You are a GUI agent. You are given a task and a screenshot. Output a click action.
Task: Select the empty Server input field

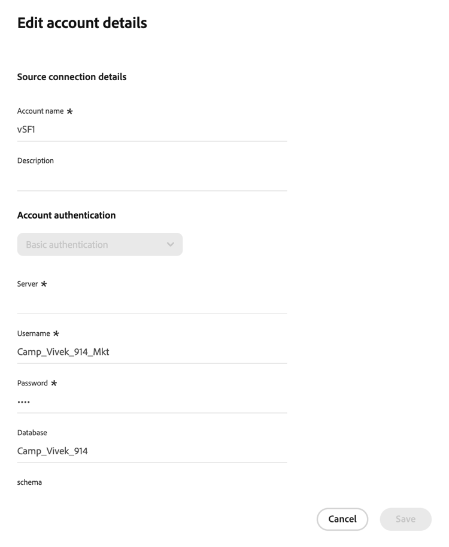pos(151,302)
